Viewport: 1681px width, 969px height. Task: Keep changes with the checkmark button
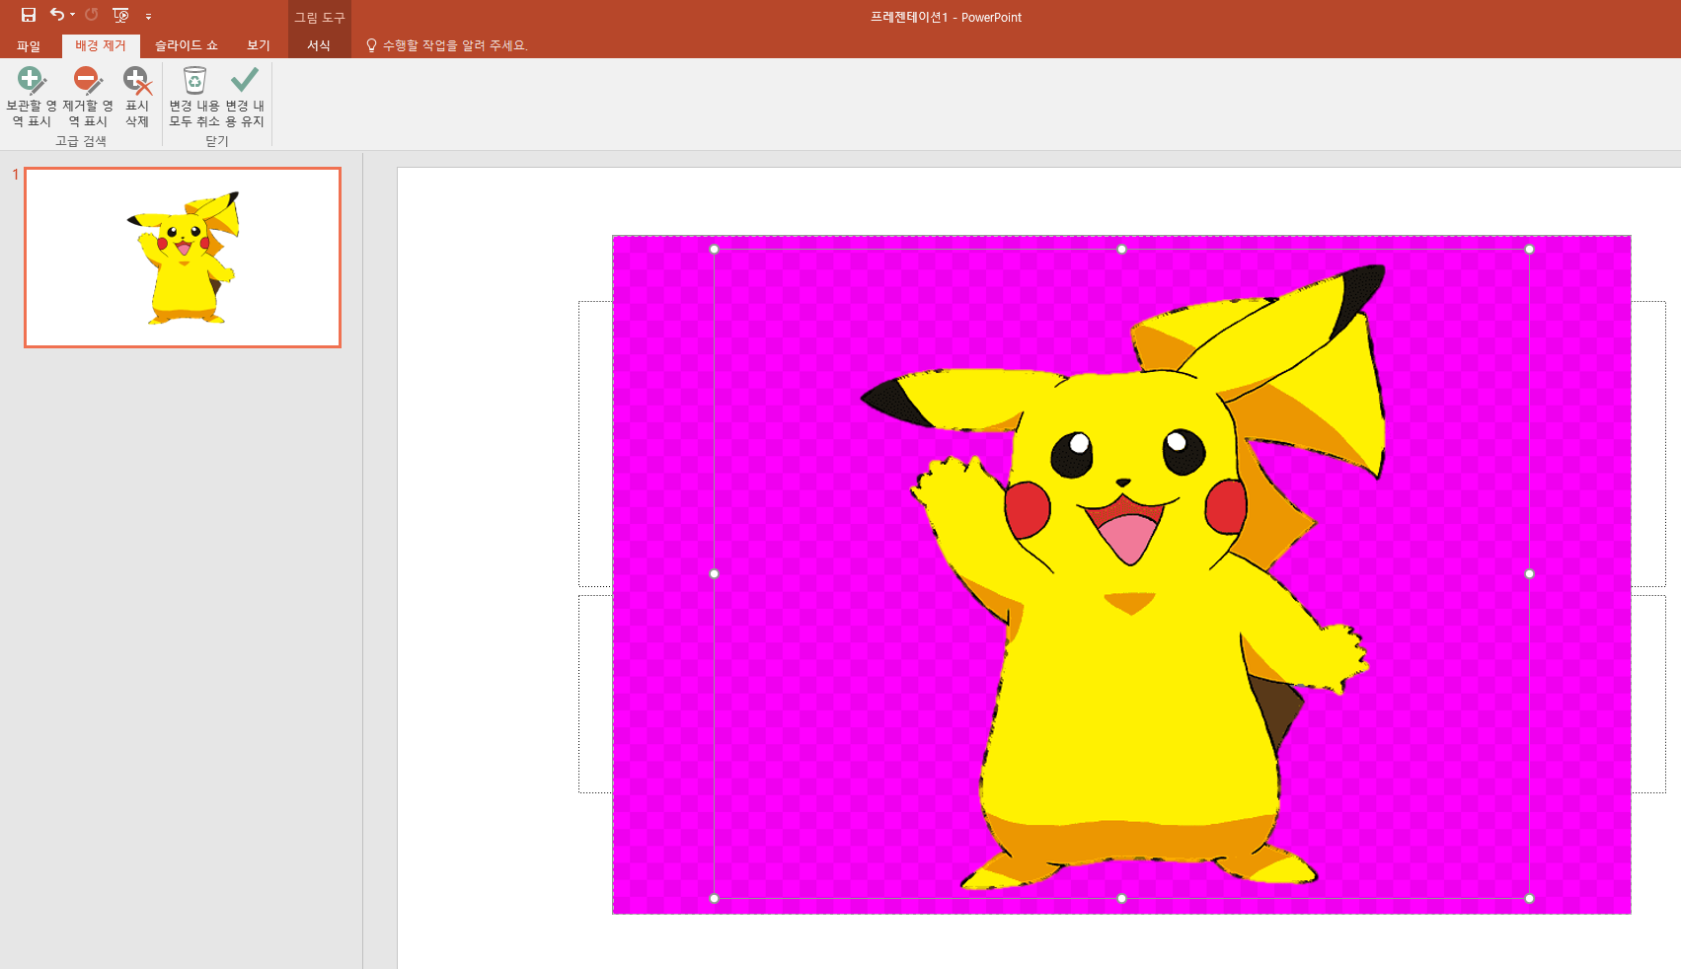point(244,97)
